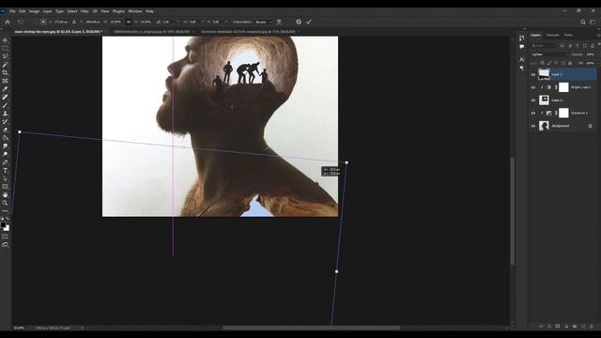This screenshot has width=601, height=338.
Task: Open the Filter menu
Action: click(x=85, y=11)
